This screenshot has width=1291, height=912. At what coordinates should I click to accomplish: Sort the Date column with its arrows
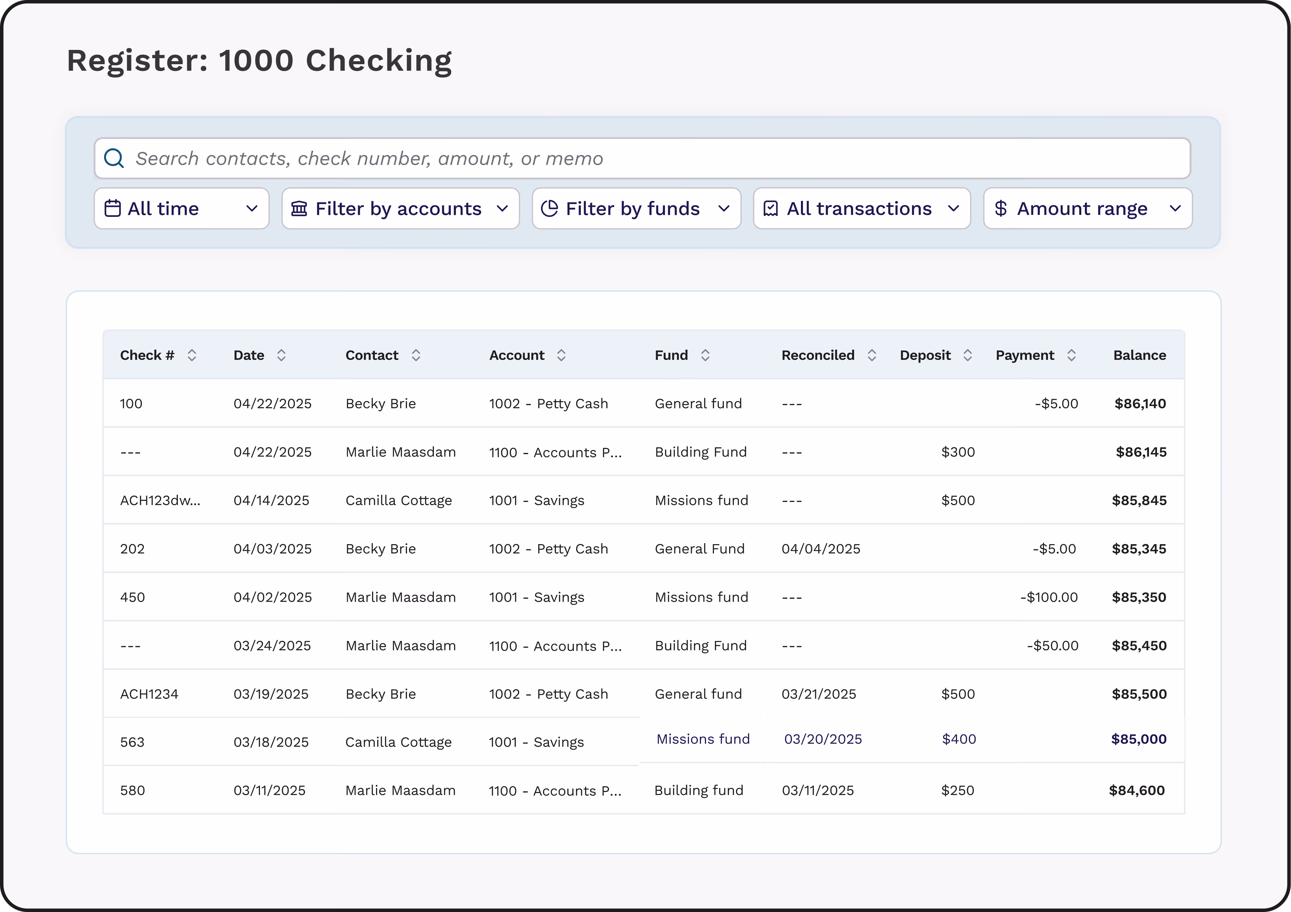click(281, 355)
